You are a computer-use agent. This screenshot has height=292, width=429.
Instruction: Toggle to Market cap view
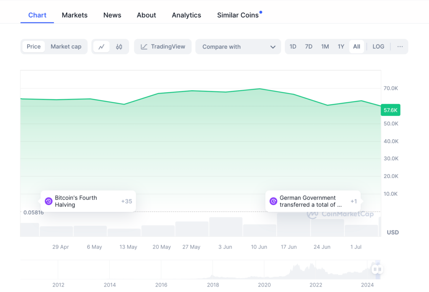[66, 47]
